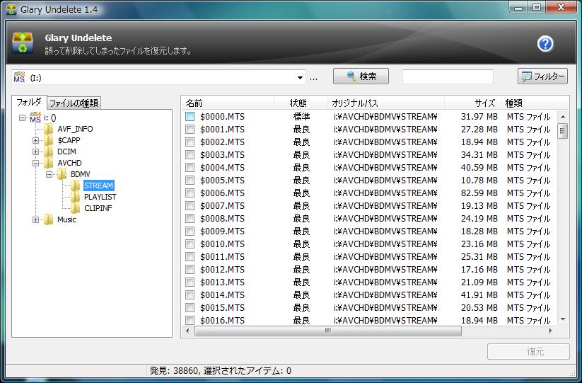
Task: Check the box for $0007.MTS
Action: pyautogui.click(x=190, y=206)
